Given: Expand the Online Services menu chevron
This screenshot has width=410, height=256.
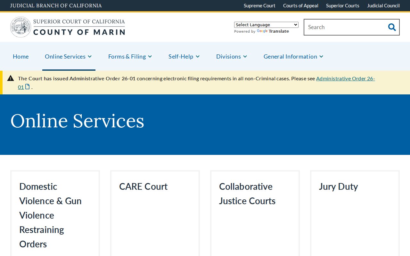Looking at the screenshot, I should pyautogui.click(x=90, y=57).
